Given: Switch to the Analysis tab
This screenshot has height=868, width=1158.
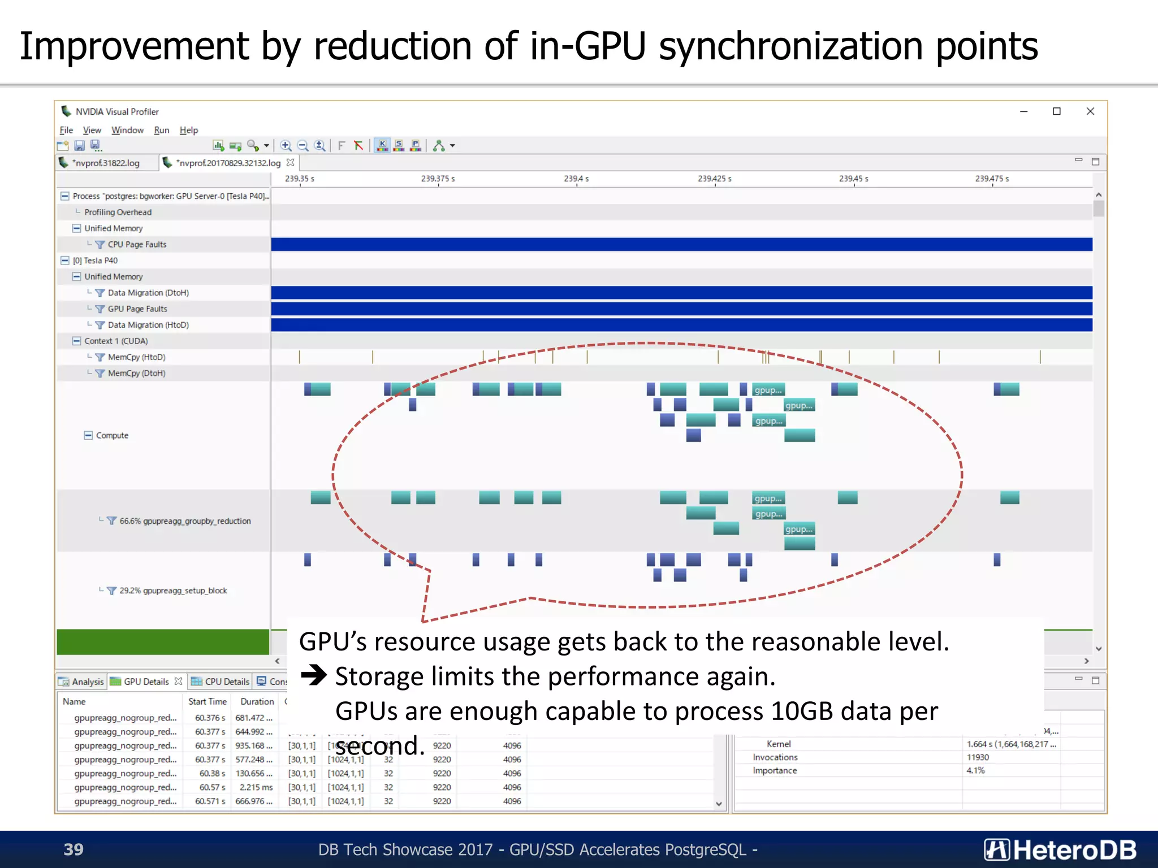Looking at the screenshot, I should (x=81, y=682).
